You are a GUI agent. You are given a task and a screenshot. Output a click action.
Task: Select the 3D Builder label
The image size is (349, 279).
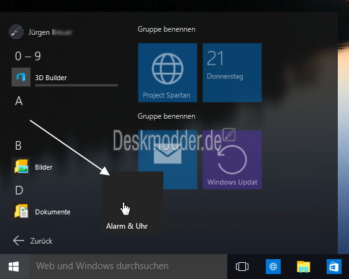51,78
